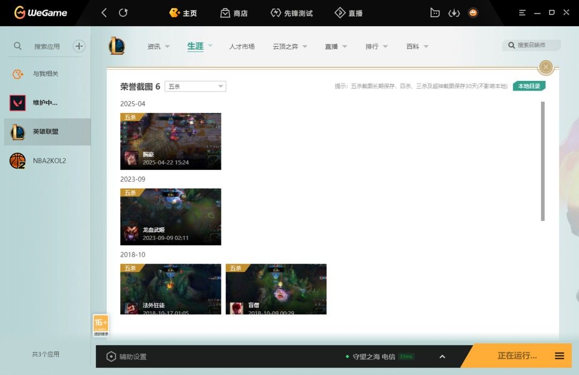Click the 搜索应用 search field
Screen dimensions: 579x375
47,46
